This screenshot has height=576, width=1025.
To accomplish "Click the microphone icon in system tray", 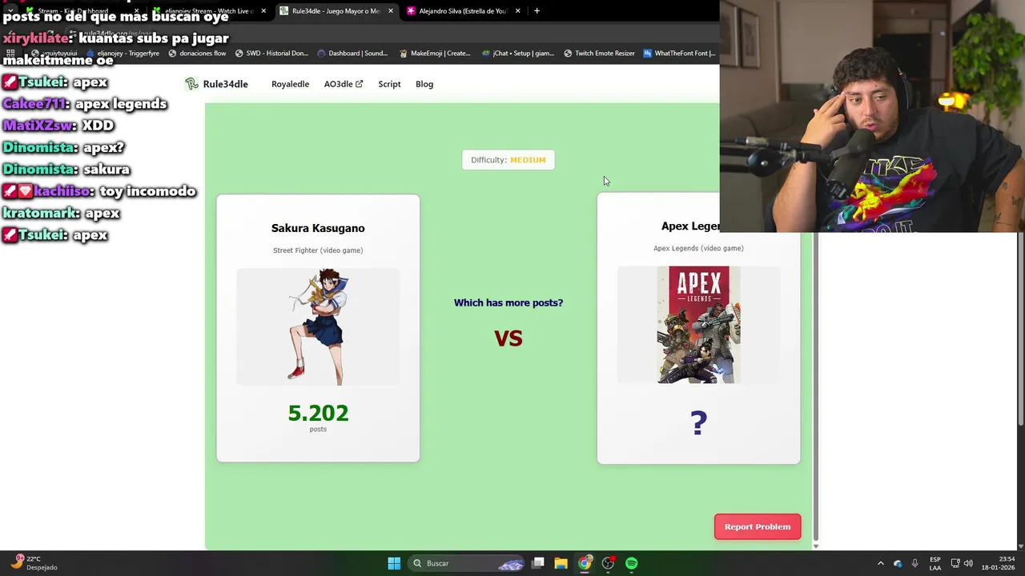I will pyautogui.click(x=914, y=563).
